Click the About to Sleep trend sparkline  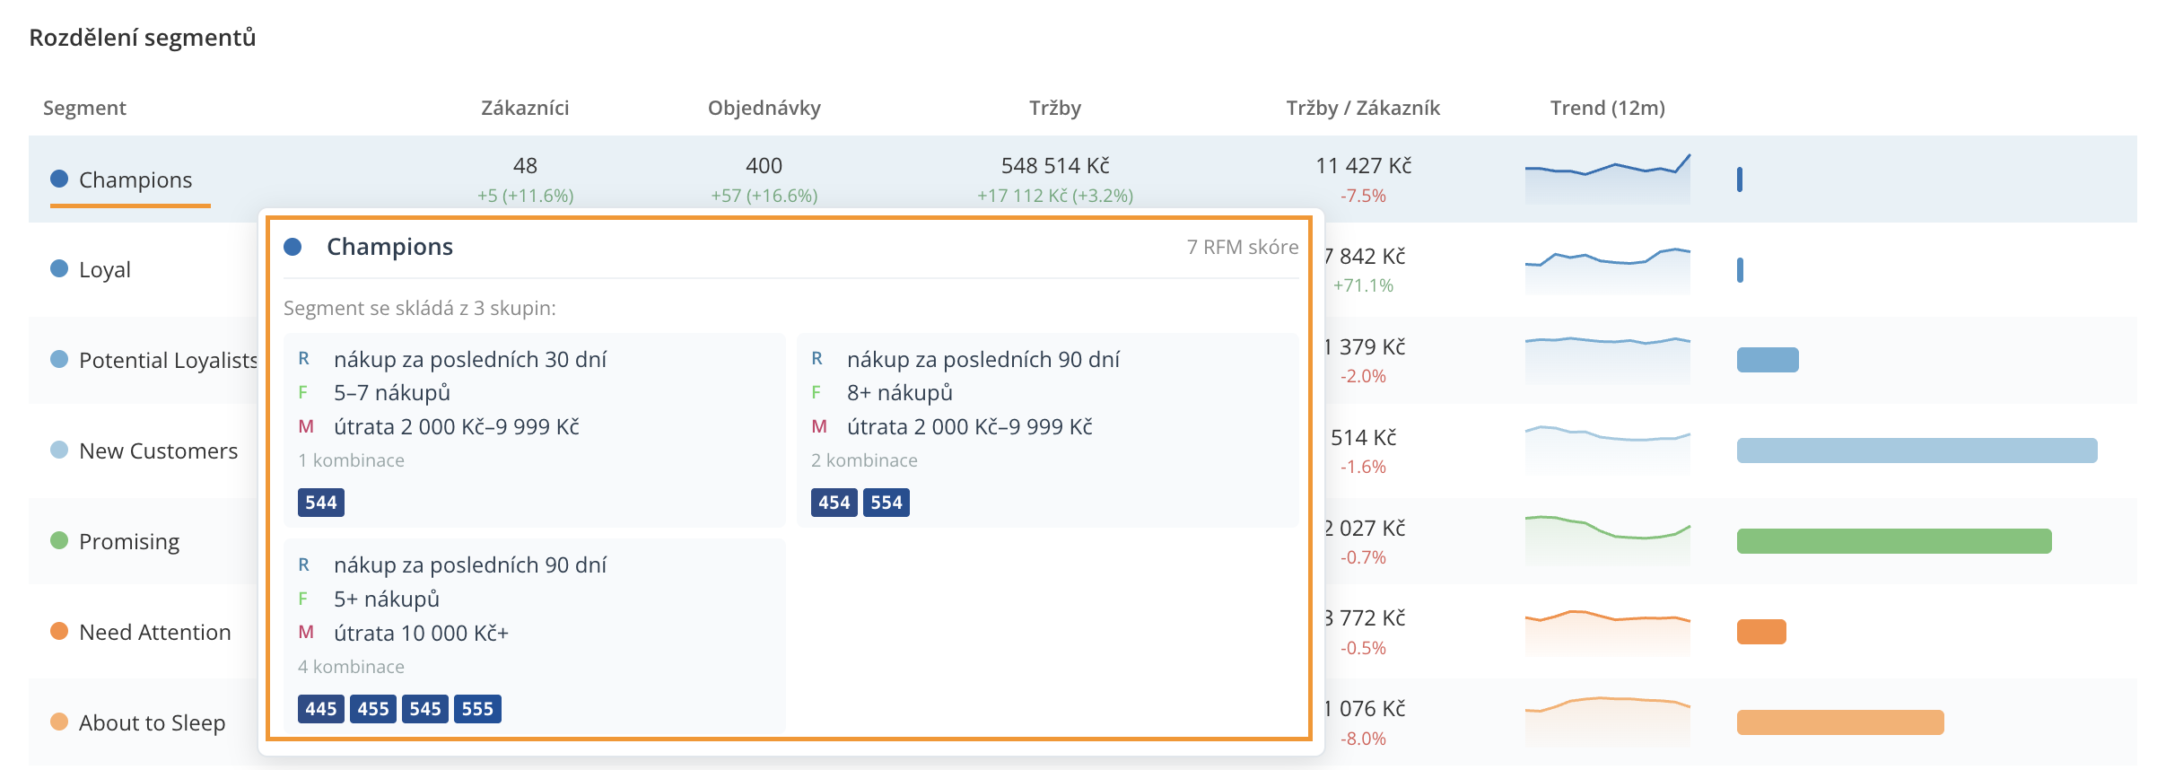pyautogui.click(x=1608, y=722)
